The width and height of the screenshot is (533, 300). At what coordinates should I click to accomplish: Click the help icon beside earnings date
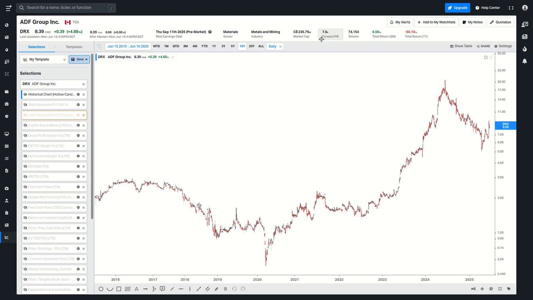[x=210, y=32]
